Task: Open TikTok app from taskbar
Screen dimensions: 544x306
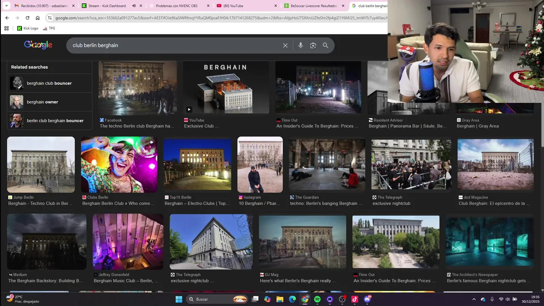Action: click(354, 299)
